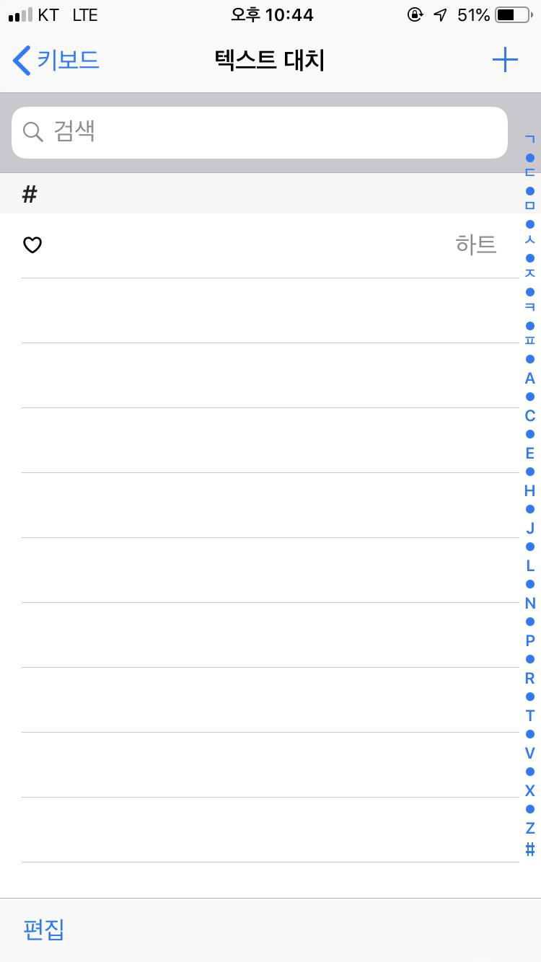This screenshot has width=541, height=962.
Task: Jump to ㅋ in the index
Action: click(x=530, y=307)
